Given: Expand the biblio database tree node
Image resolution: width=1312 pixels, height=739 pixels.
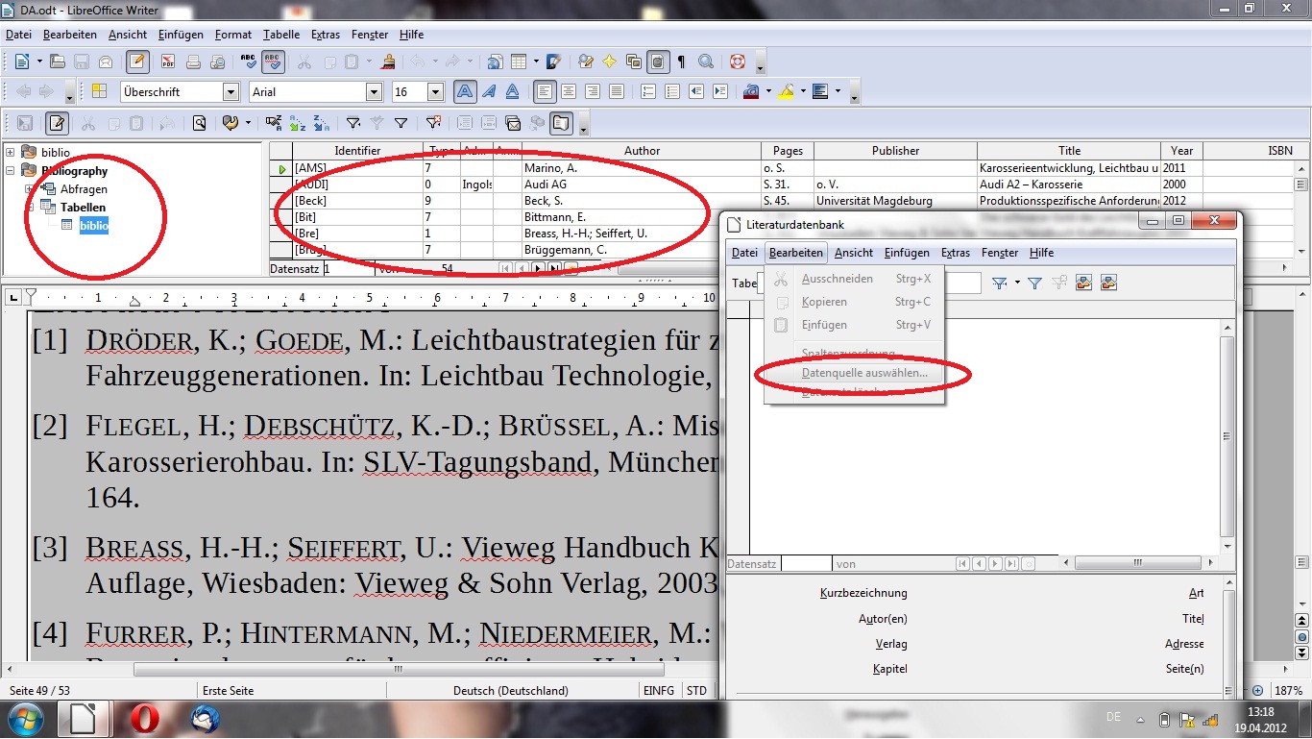Looking at the screenshot, I should (11, 153).
